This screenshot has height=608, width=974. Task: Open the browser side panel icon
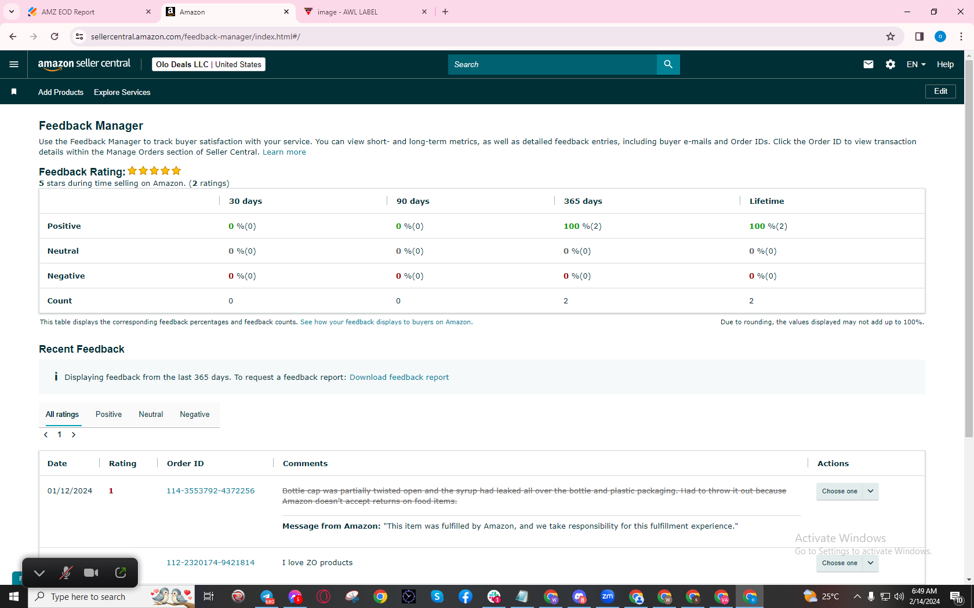tap(920, 36)
